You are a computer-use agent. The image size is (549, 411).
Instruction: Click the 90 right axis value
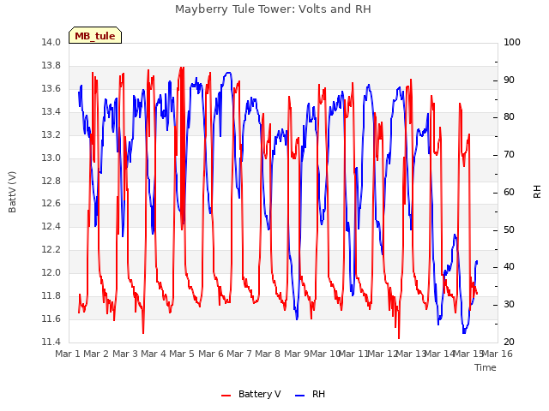click(x=509, y=80)
